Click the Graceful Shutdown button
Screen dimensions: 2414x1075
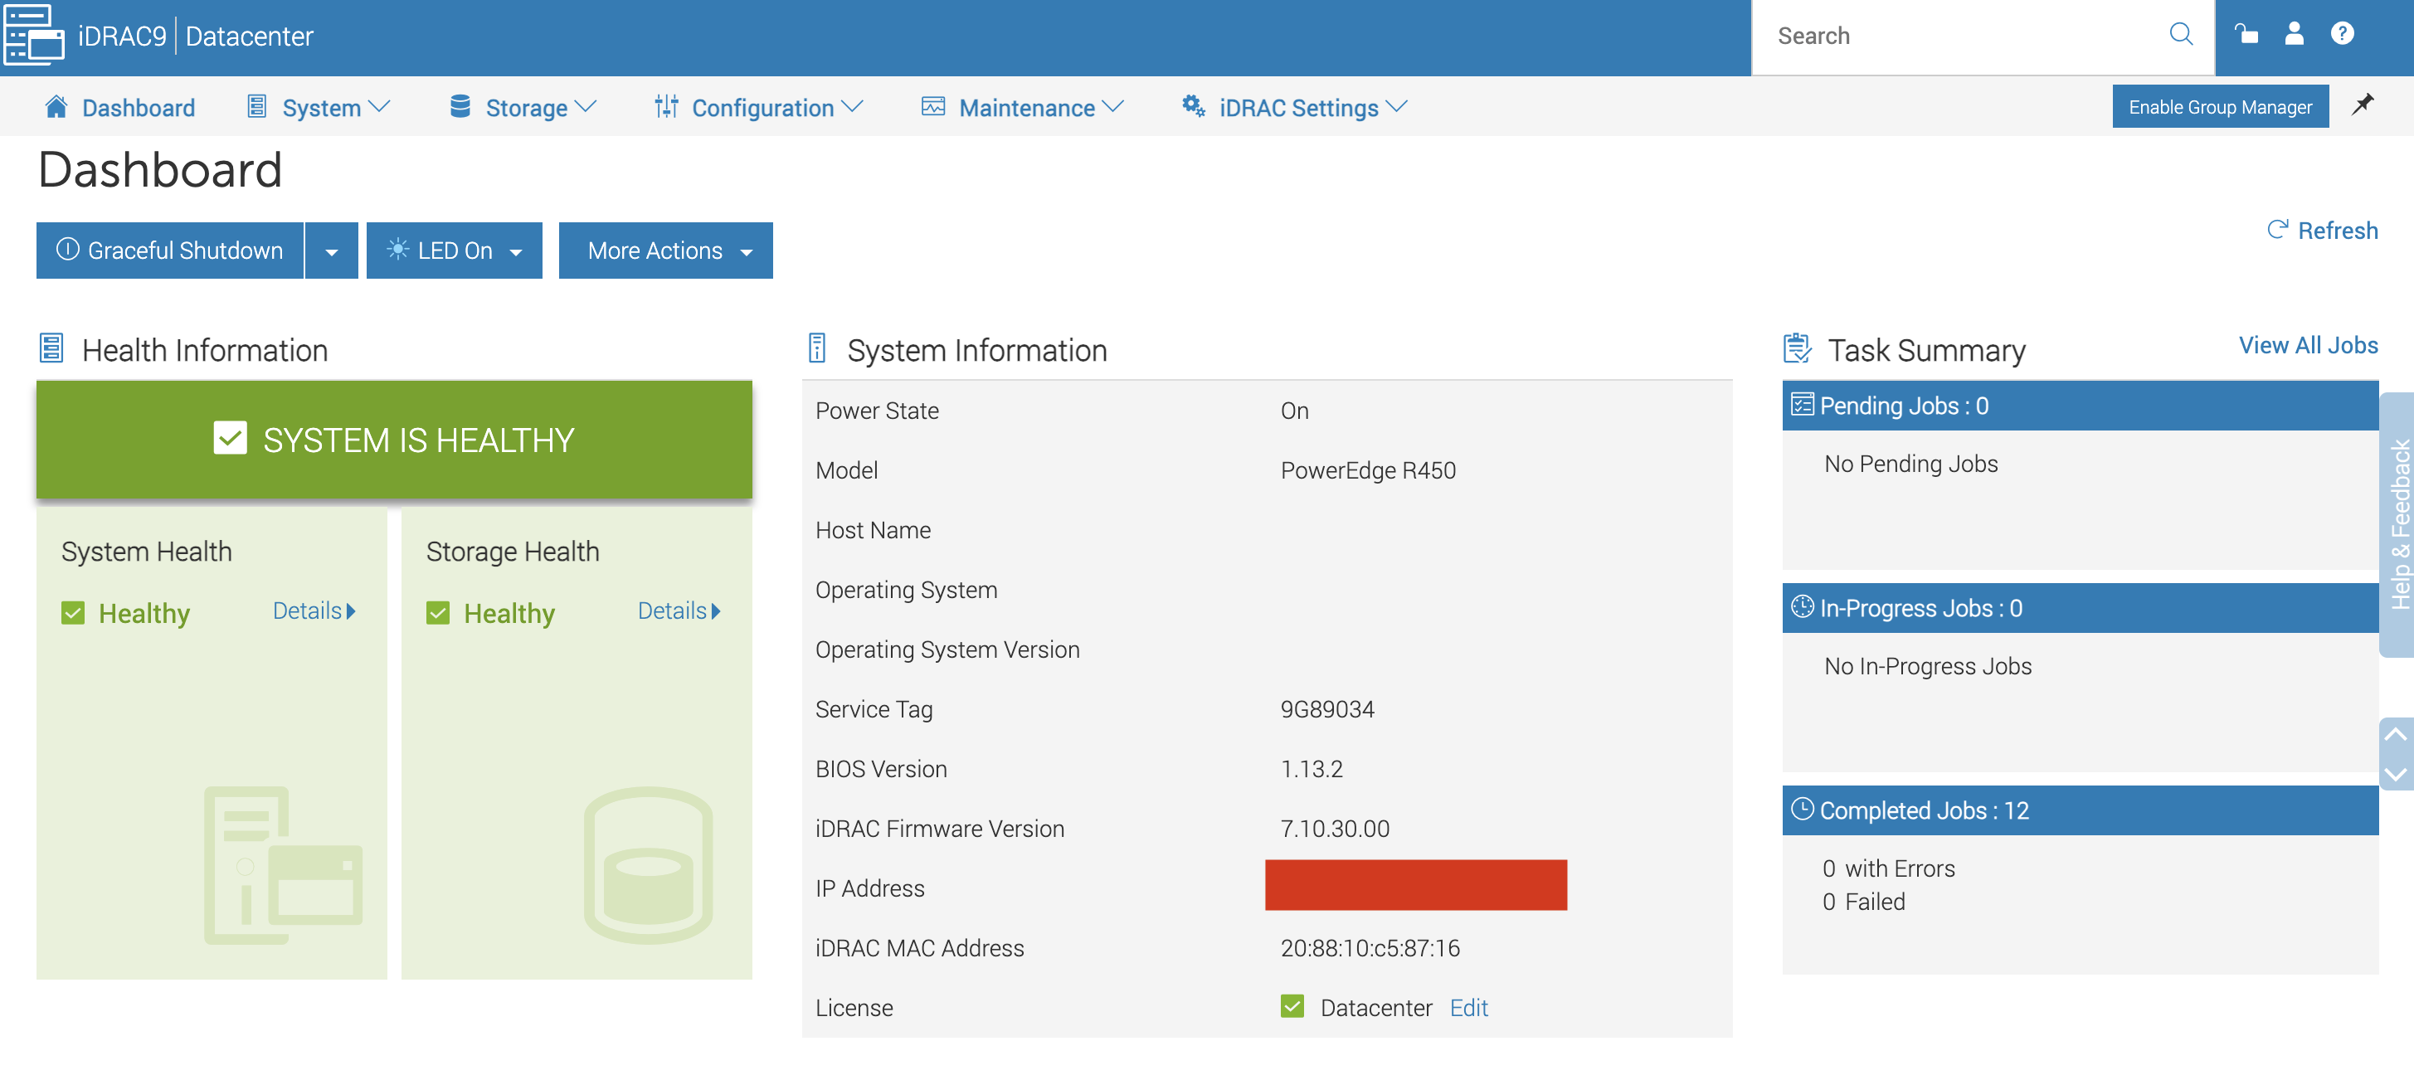point(169,251)
